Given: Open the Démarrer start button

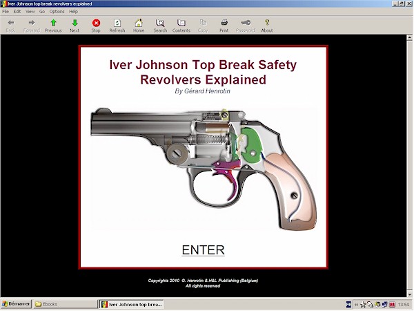Looking at the screenshot, I should point(17,304).
